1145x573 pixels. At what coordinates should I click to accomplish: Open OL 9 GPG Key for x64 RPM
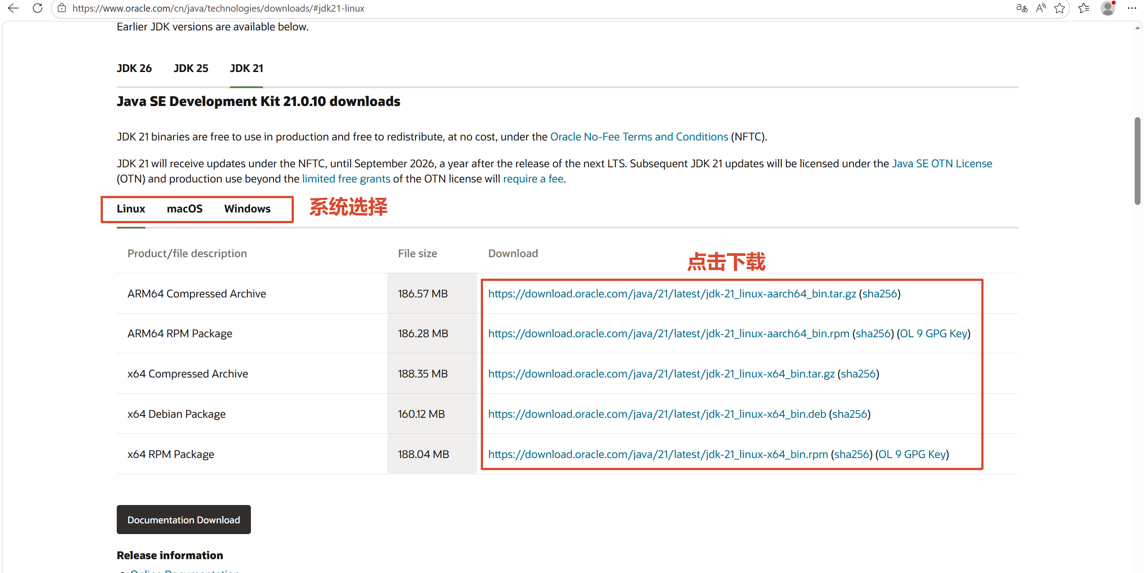tap(912, 454)
